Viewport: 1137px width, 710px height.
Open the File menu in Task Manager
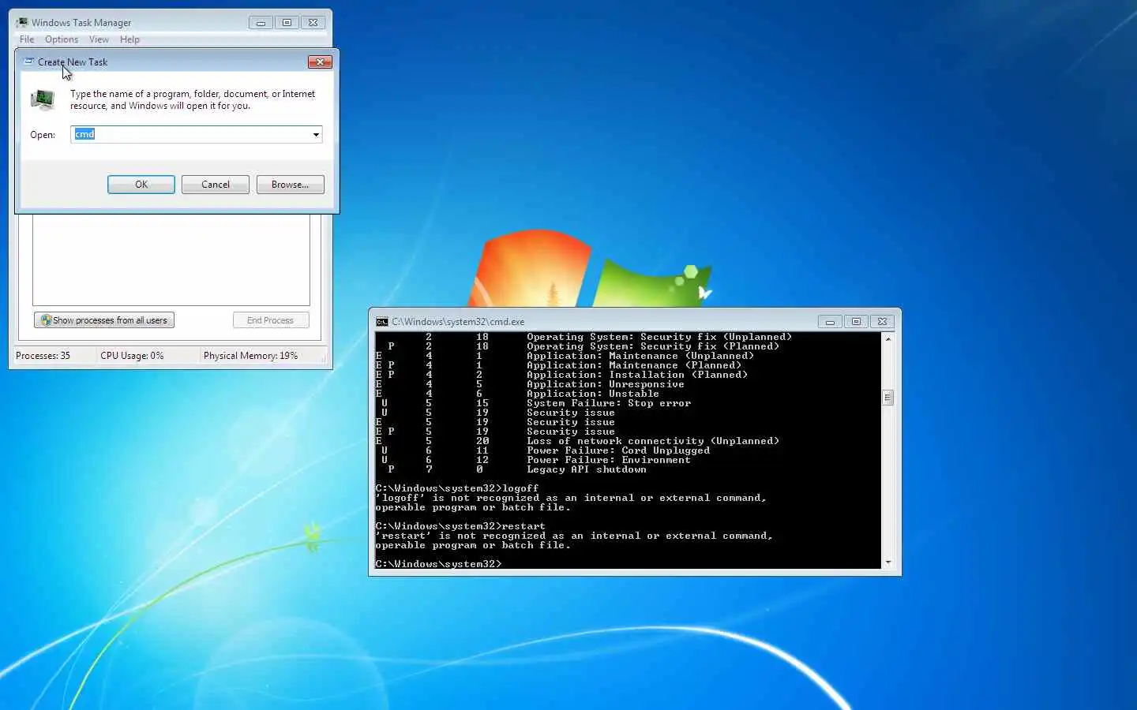click(27, 39)
